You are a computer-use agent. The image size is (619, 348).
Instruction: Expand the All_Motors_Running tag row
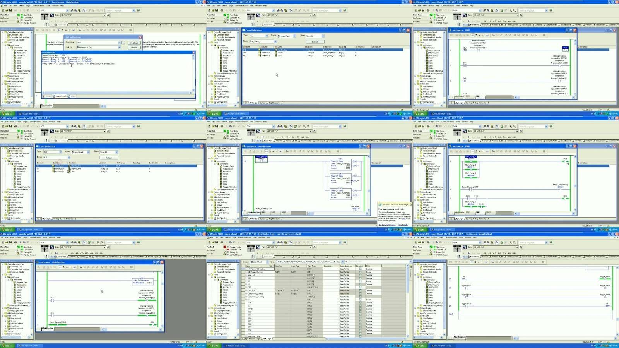point(246,272)
